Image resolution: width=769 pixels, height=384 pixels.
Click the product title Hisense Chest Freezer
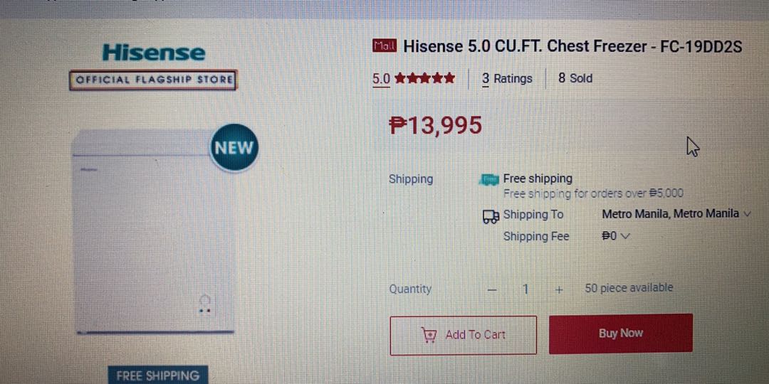click(572, 46)
